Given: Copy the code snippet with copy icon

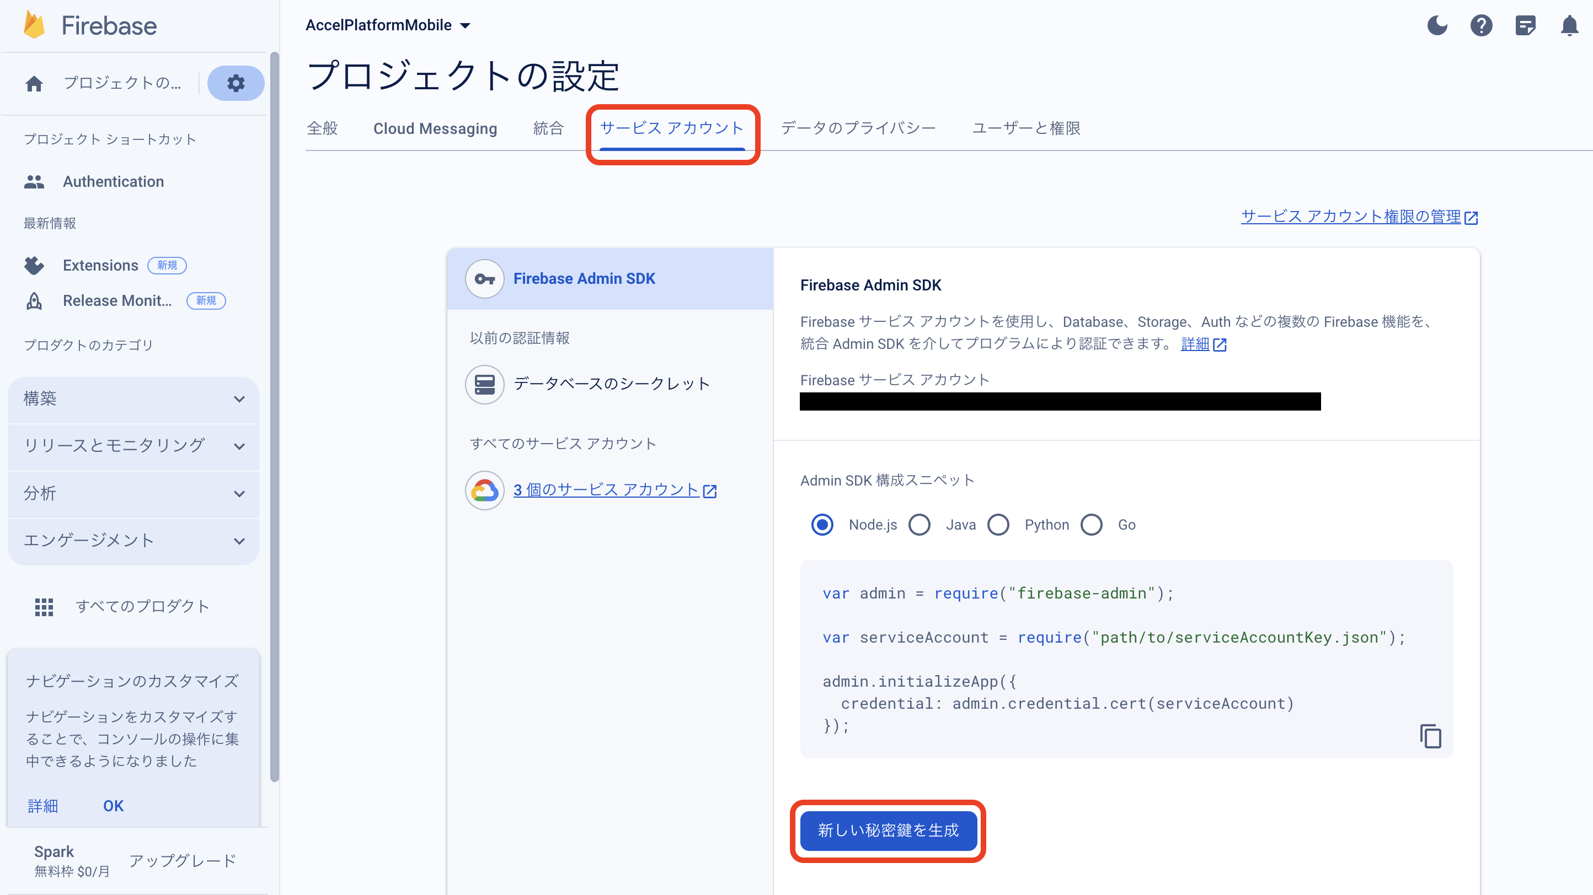Looking at the screenshot, I should [x=1430, y=736].
